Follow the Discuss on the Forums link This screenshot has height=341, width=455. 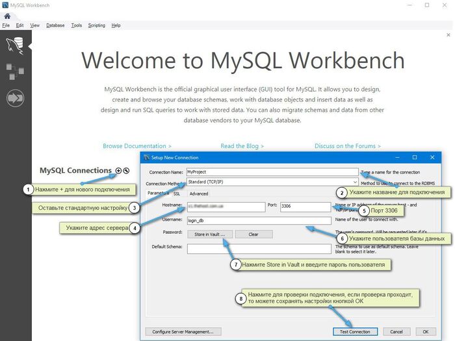pos(348,146)
